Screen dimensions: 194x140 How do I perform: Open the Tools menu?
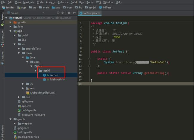tap(90, 2)
